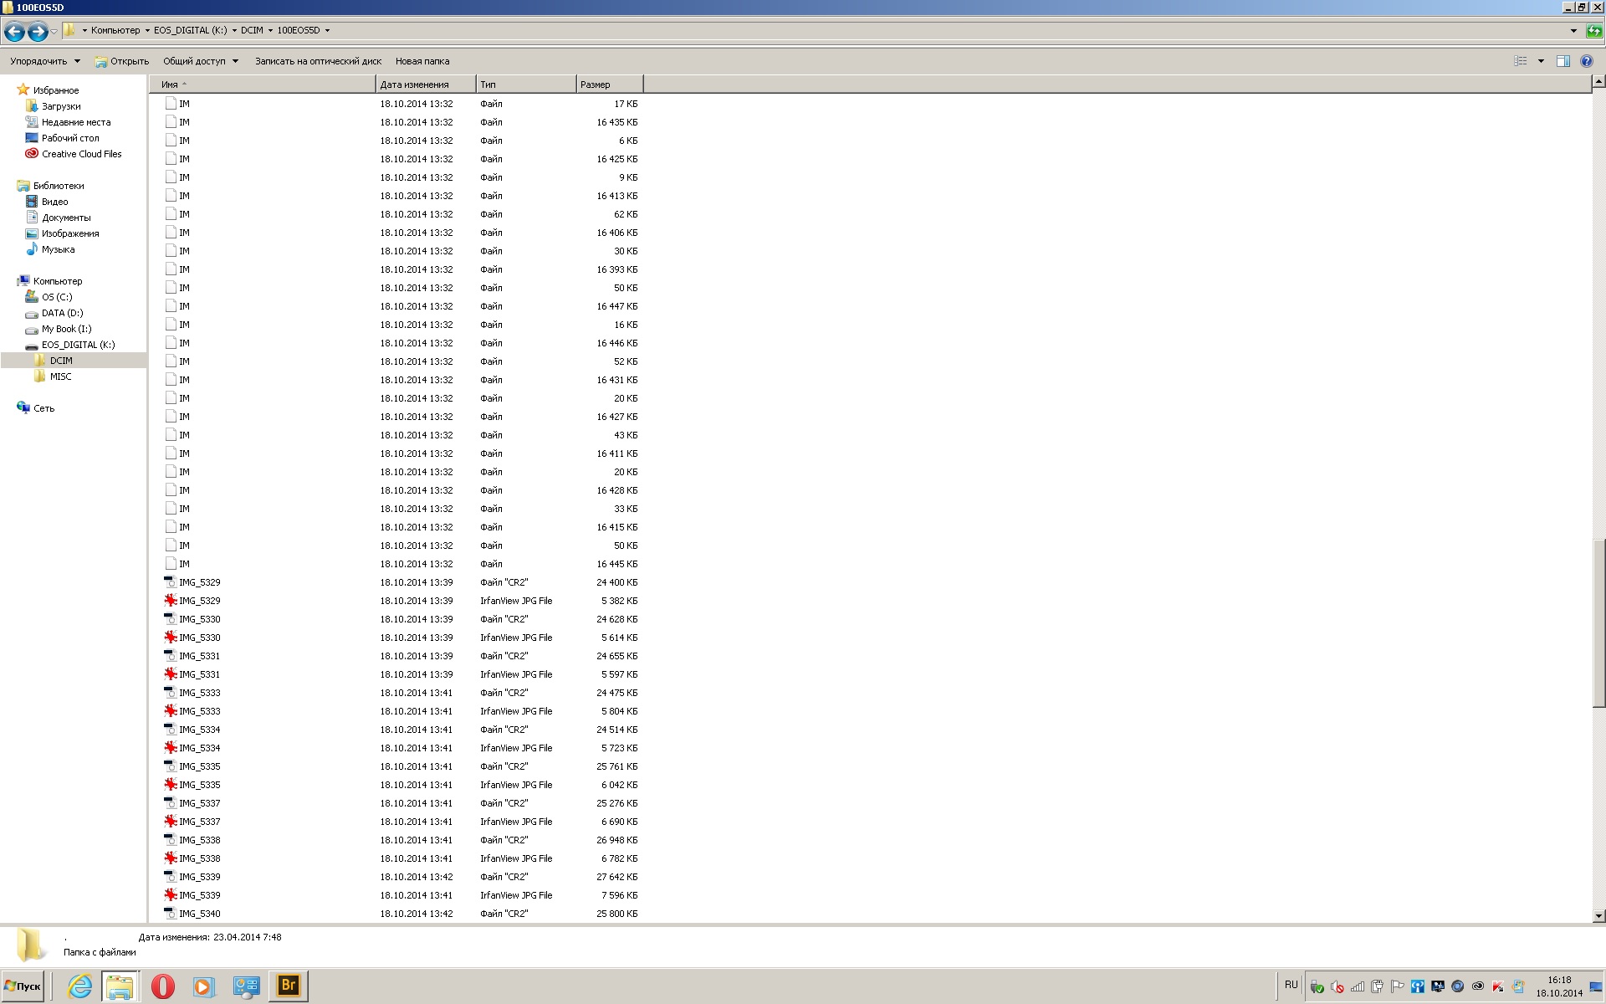Open Creative Cloud Files in Favorites

tap(81, 154)
